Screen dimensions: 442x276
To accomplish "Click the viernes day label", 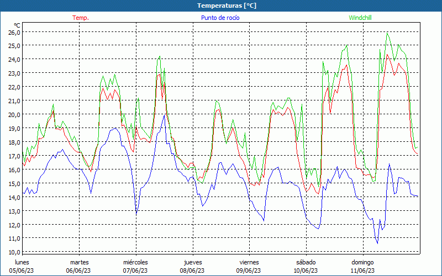I will [x=249, y=262].
